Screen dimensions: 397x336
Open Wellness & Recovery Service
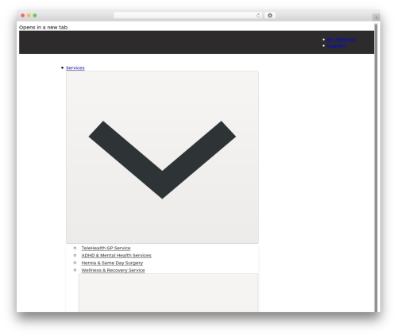tap(113, 270)
